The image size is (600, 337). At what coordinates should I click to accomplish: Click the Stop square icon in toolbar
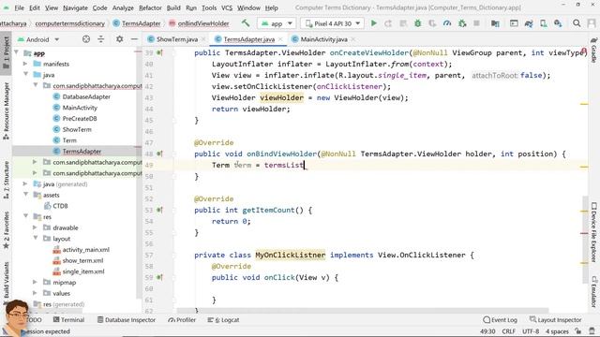coord(476,23)
